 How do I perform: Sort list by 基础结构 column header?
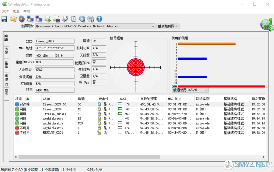(236, 99)
